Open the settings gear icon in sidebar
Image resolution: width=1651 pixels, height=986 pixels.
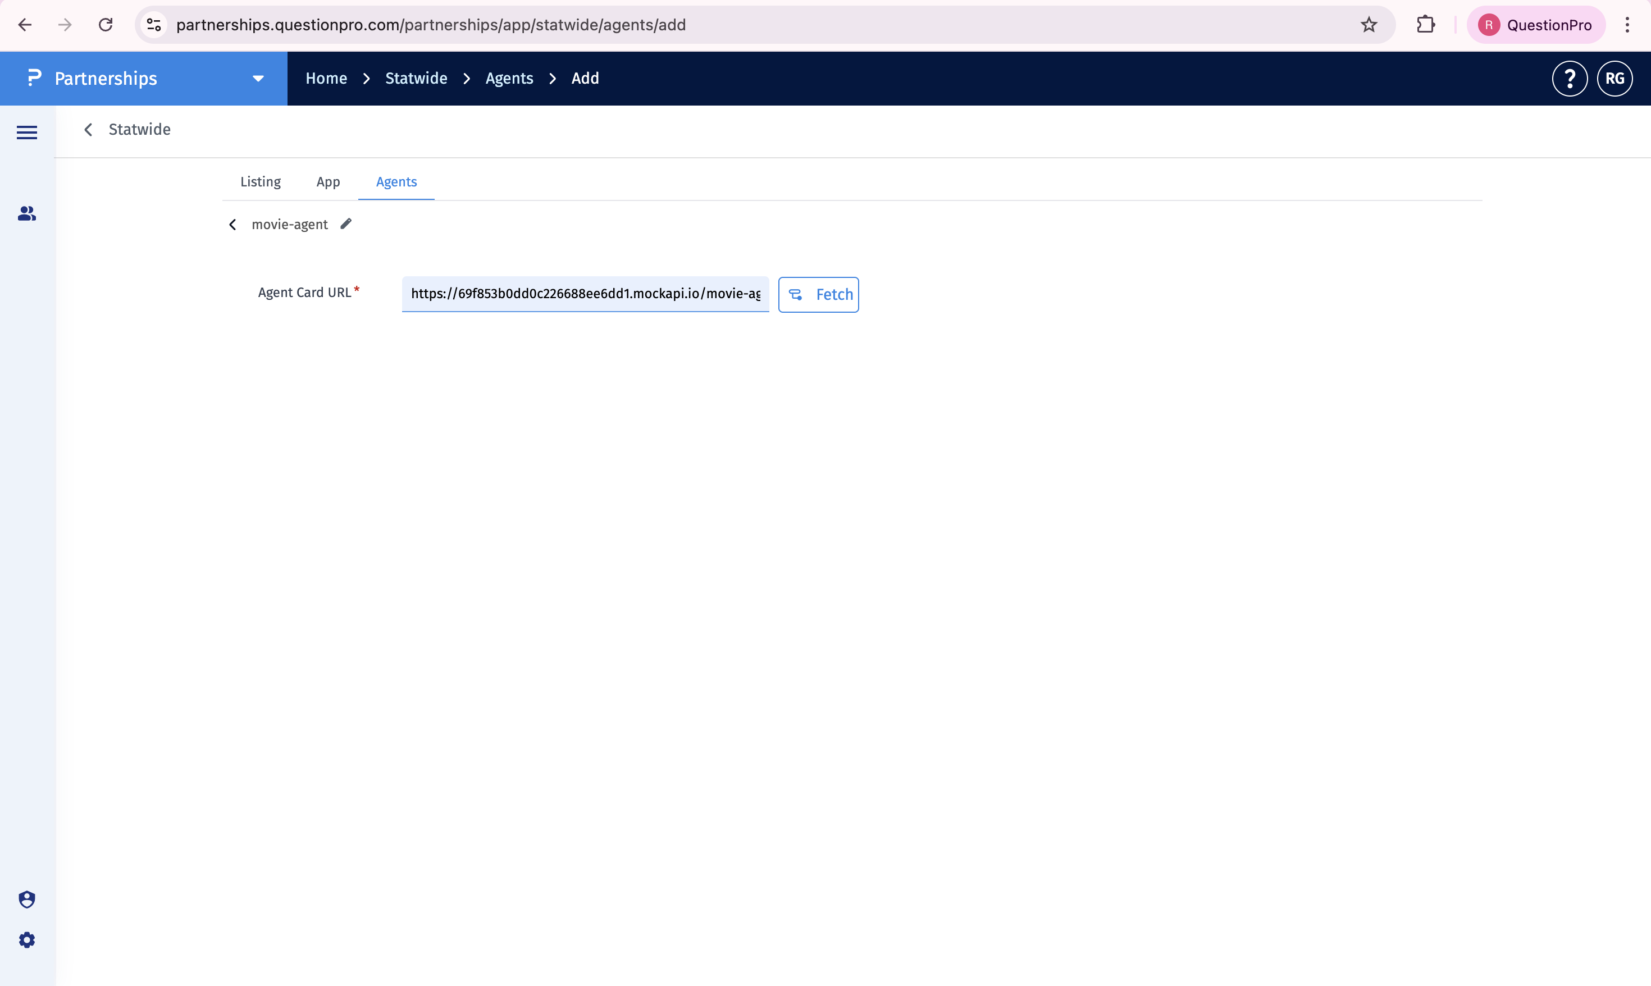click(26, 939)
